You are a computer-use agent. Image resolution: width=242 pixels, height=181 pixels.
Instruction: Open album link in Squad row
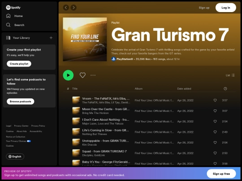(x=154, y=153)
